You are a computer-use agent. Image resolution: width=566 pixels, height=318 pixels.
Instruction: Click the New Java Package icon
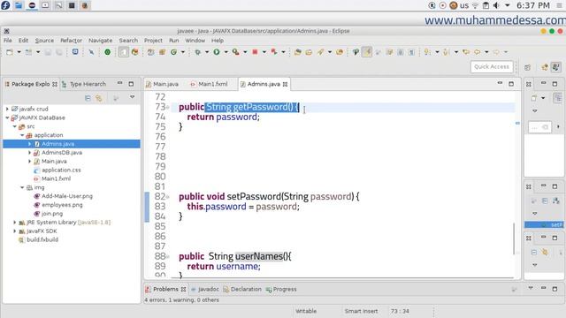click(162, 52)
